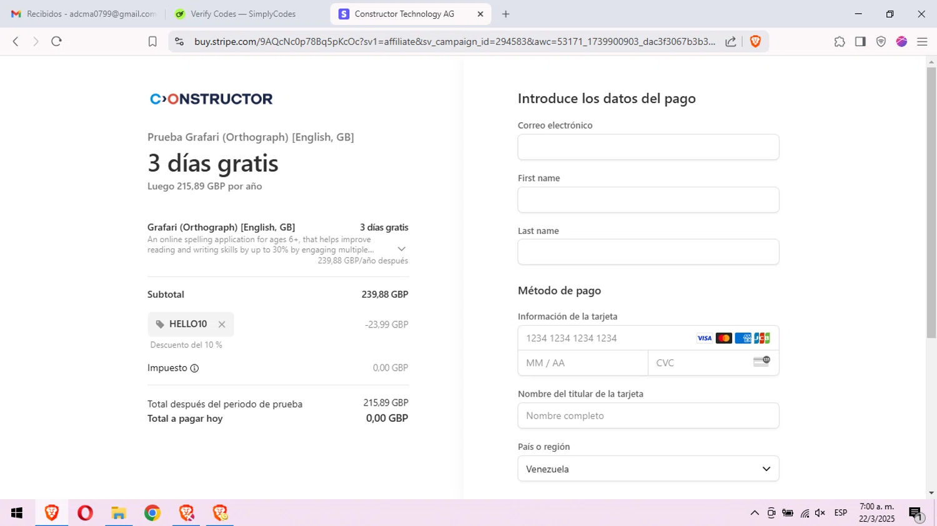Click the volume muted tray icon

820,513
